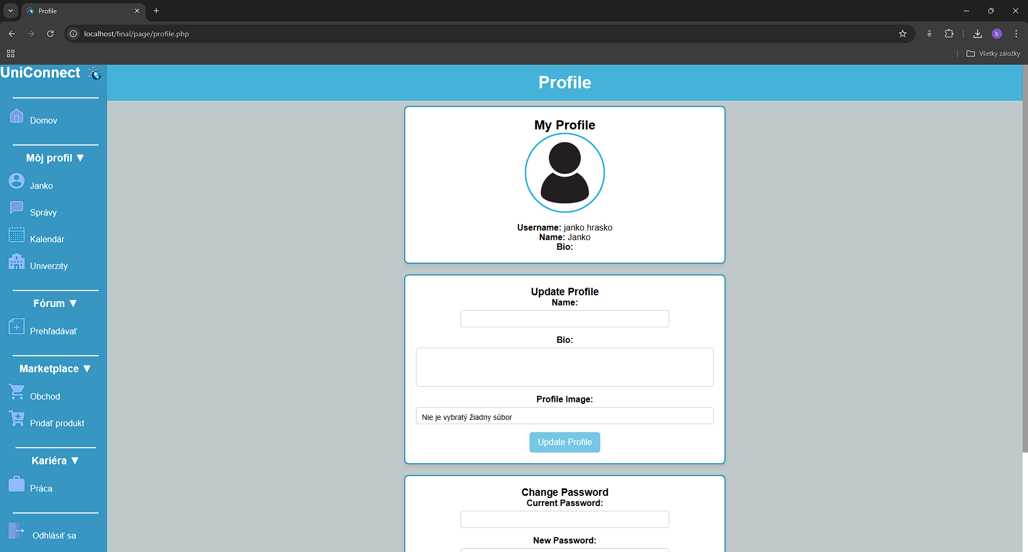Image resolution: width=1028 pixels, height=552 pixels.
Task: Click the profile avatar picture
Action: click(565, 173)
